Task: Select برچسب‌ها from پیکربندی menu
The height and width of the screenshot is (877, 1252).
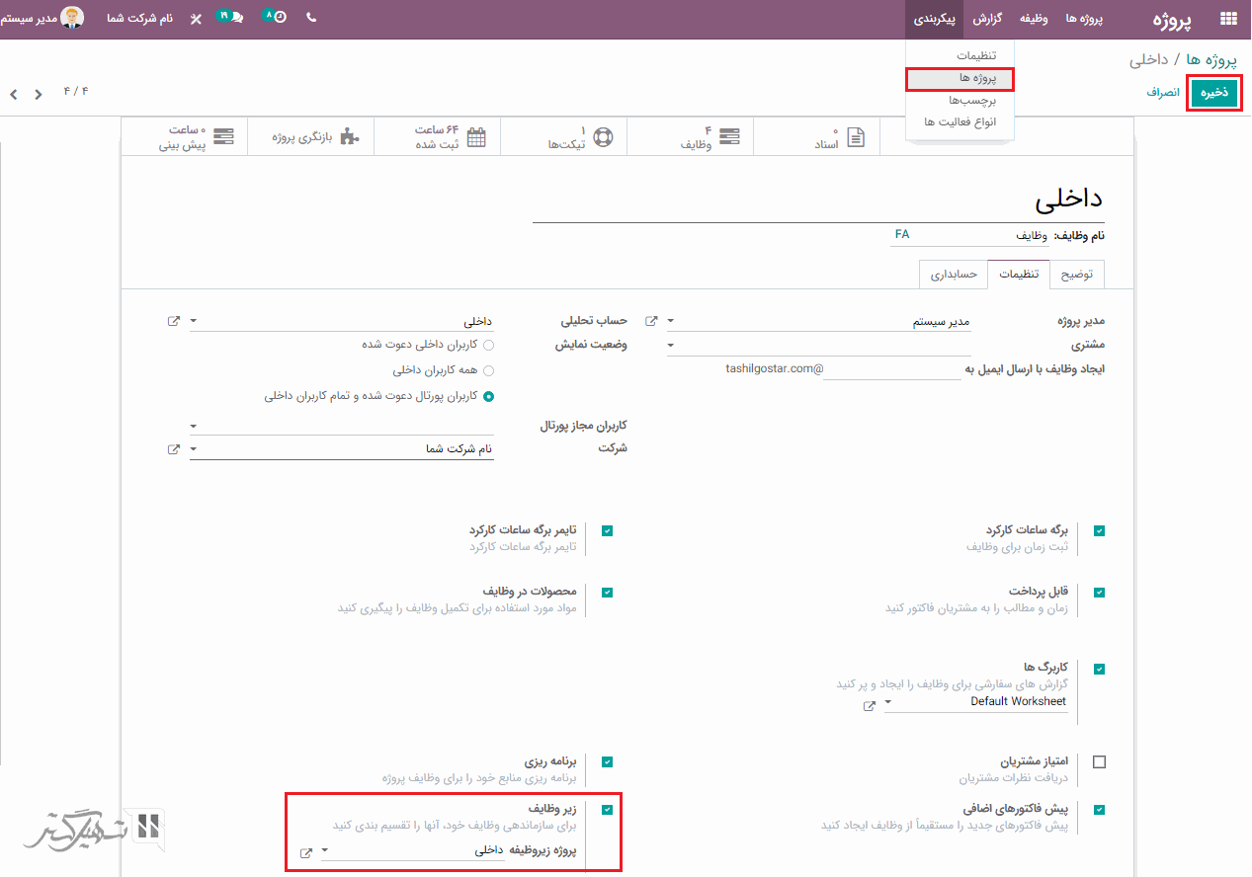Action: 960,100
